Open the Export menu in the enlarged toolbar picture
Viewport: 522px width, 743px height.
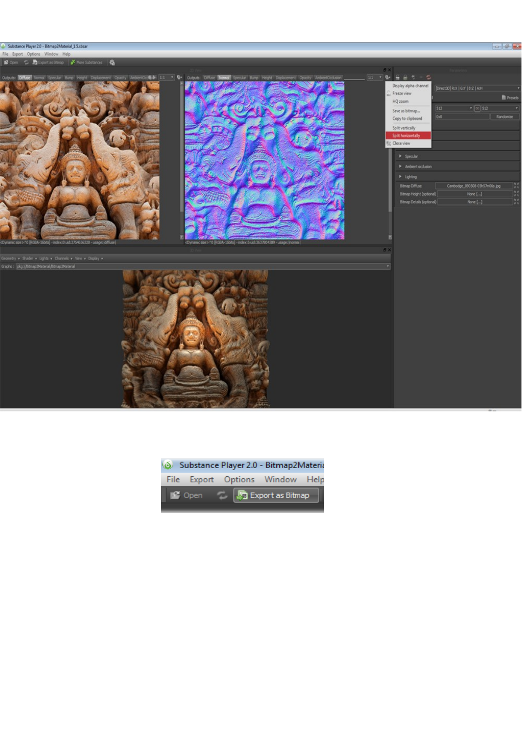click(x=202, y=479)
